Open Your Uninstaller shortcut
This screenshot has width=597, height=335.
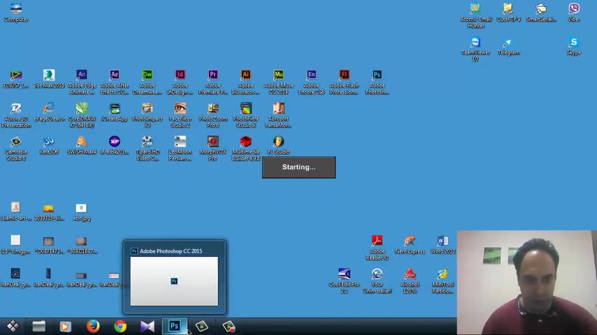377,281
